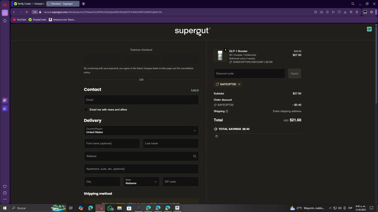Open the heart icon in Opera sidebar
This screenshot has width=378, height=212.
click(x=5, y=187)
